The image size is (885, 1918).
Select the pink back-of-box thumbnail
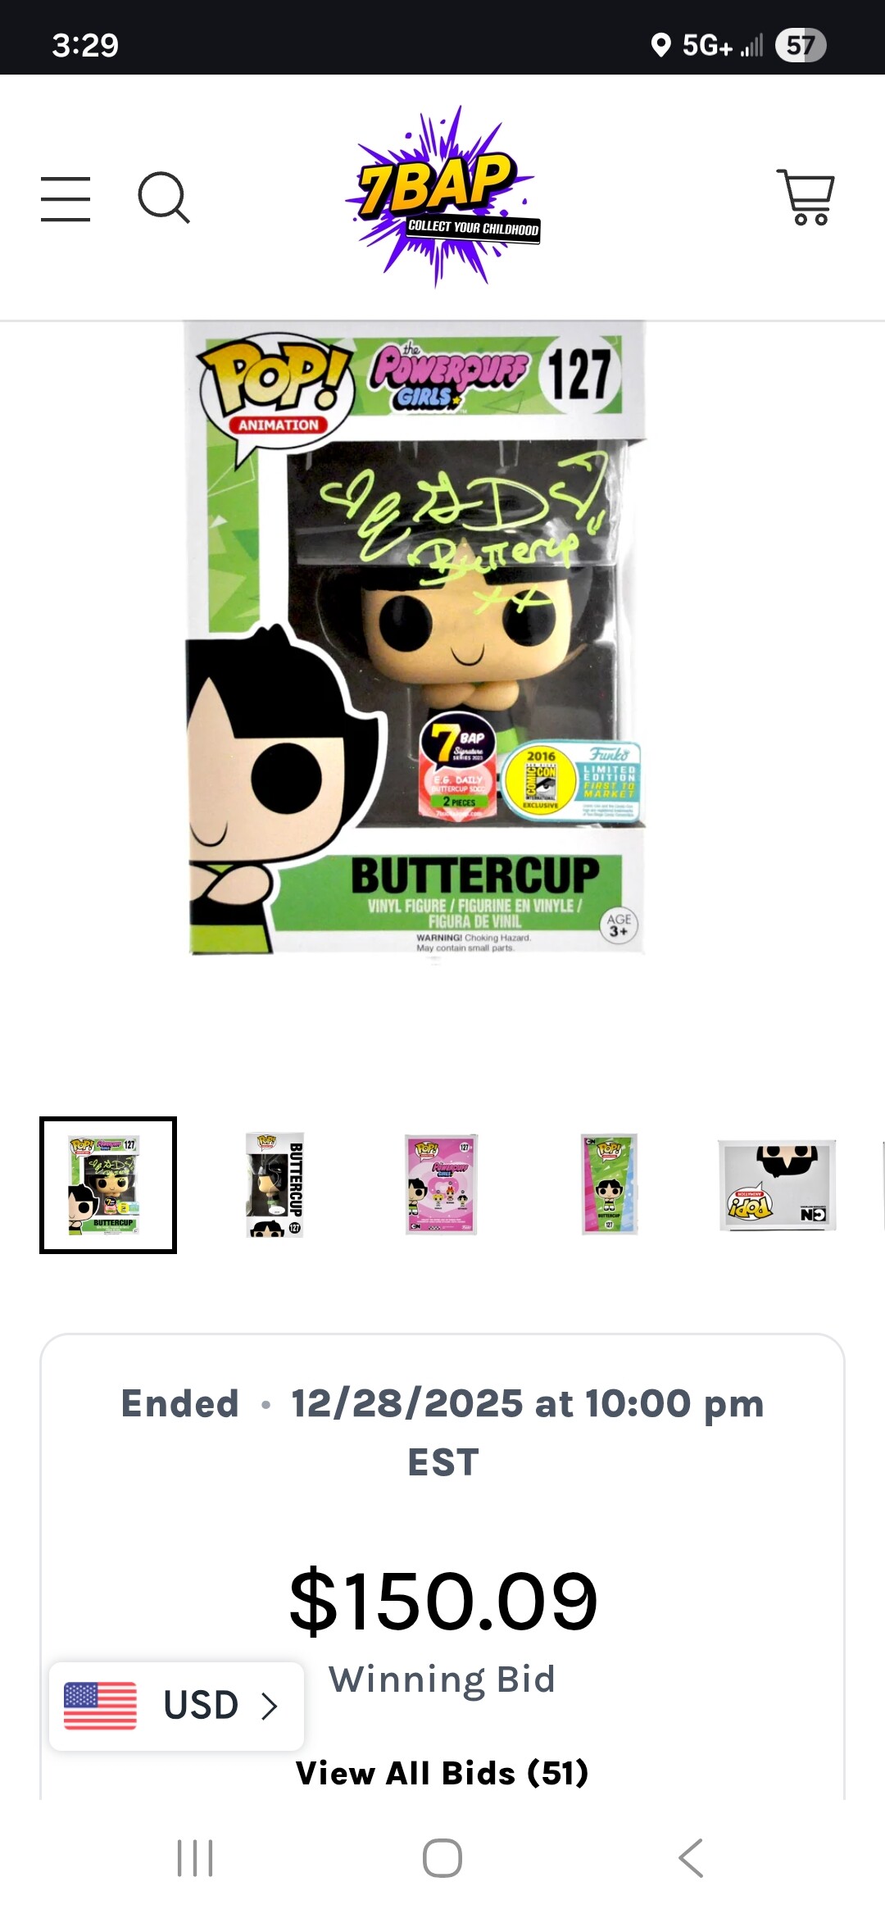tap(442, 1184)
